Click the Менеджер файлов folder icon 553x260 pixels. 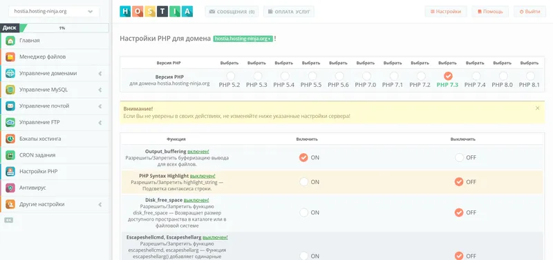[10, 57]
